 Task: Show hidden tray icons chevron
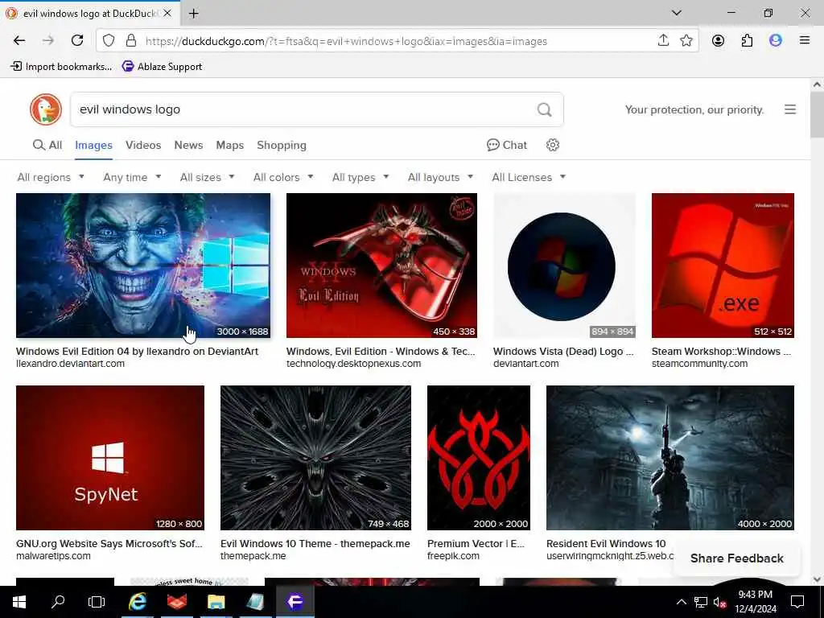(681, 602)
